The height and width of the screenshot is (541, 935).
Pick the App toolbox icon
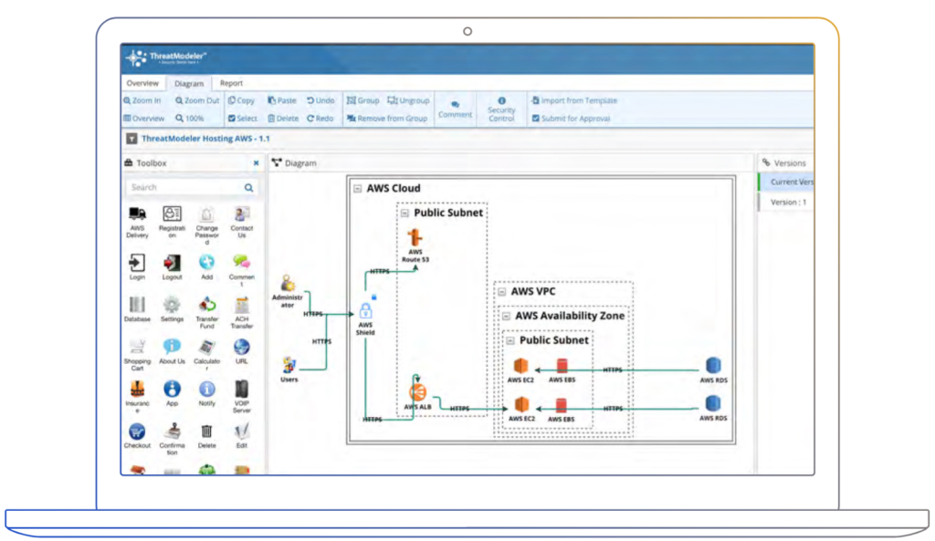tap(172, 389)
